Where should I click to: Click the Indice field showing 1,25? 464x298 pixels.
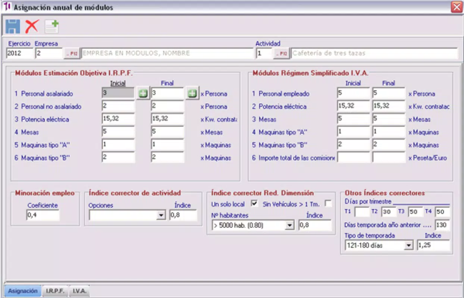[433, 245]
